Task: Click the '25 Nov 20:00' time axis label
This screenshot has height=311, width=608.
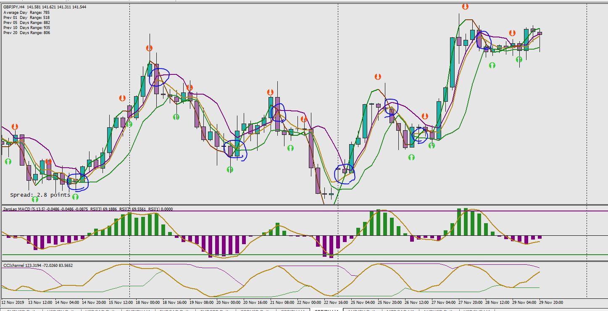Action: pos(390,302)
